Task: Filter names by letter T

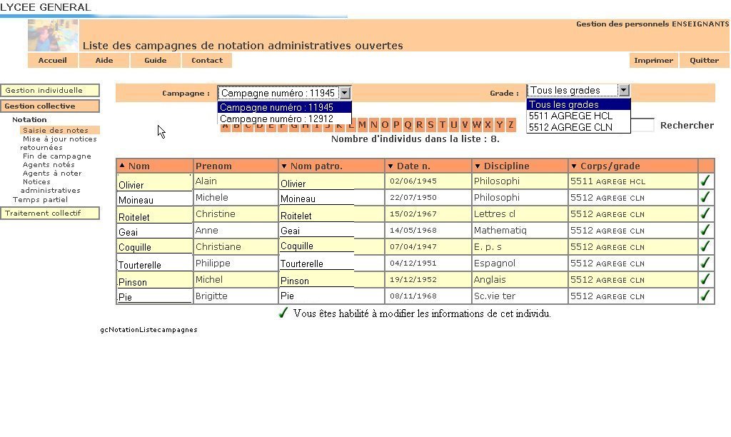Action: [442, 125]
